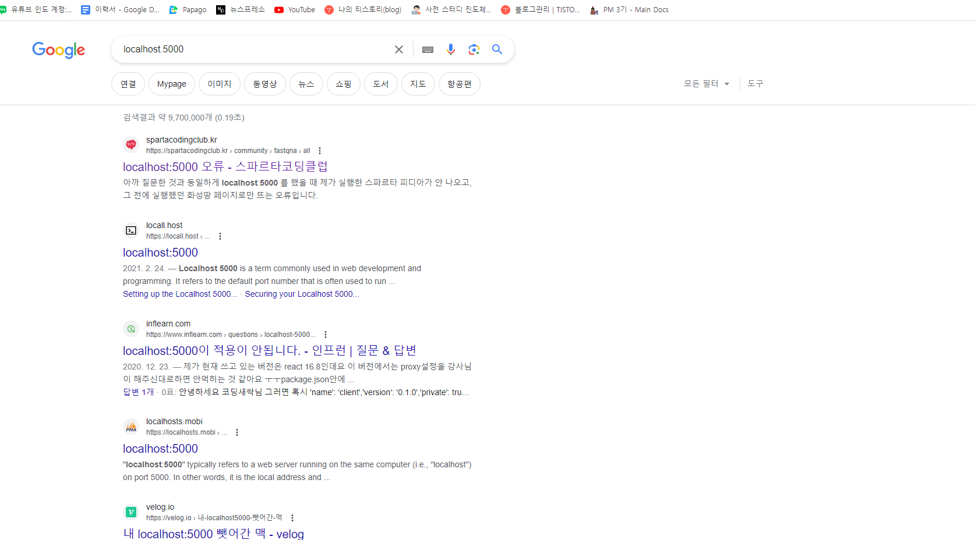Switch to 동영상 results
Viewport: 975px width, 540px height.
click(265, 84)
